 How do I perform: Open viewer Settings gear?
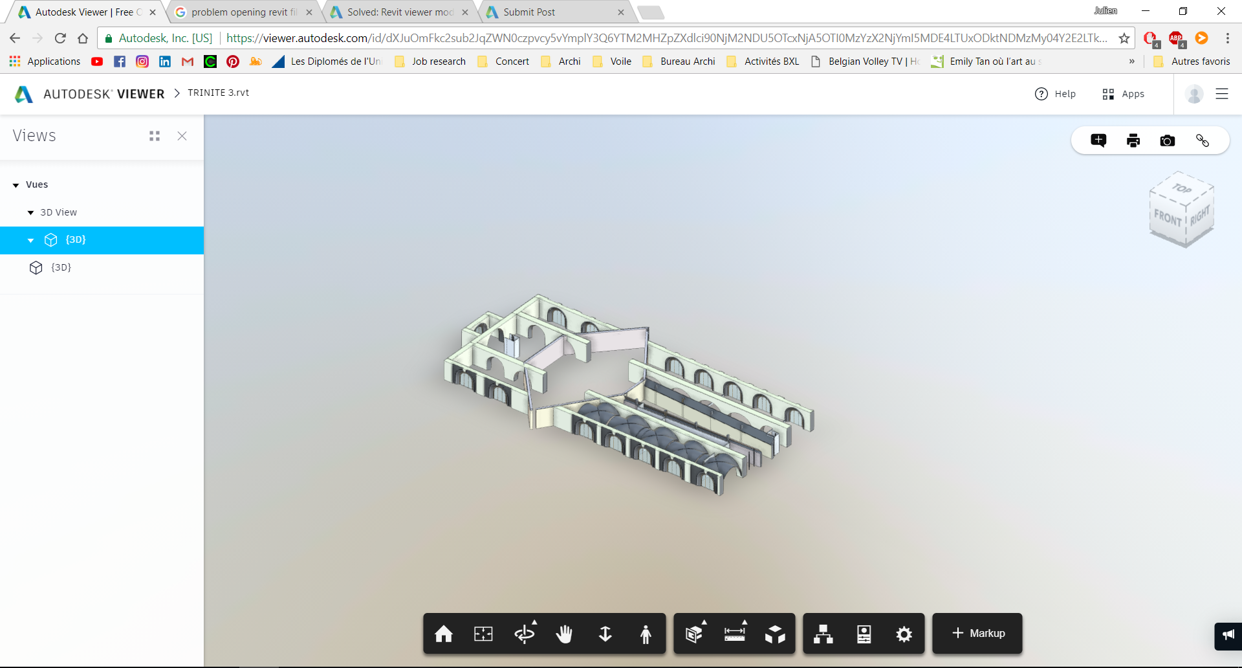(904, 634)
